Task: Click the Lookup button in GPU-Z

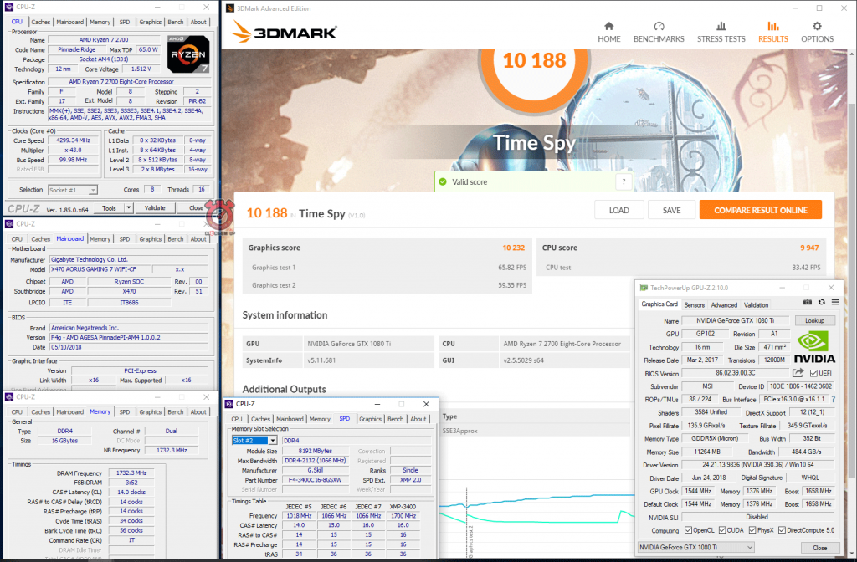Action: pos(813,320)
